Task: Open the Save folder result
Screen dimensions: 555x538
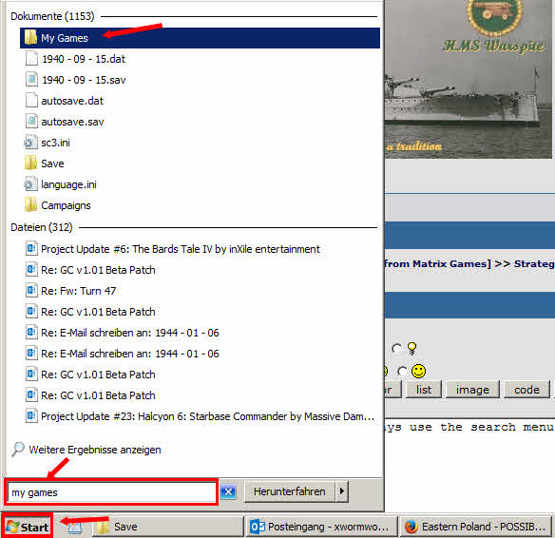Action: point(200,163)
